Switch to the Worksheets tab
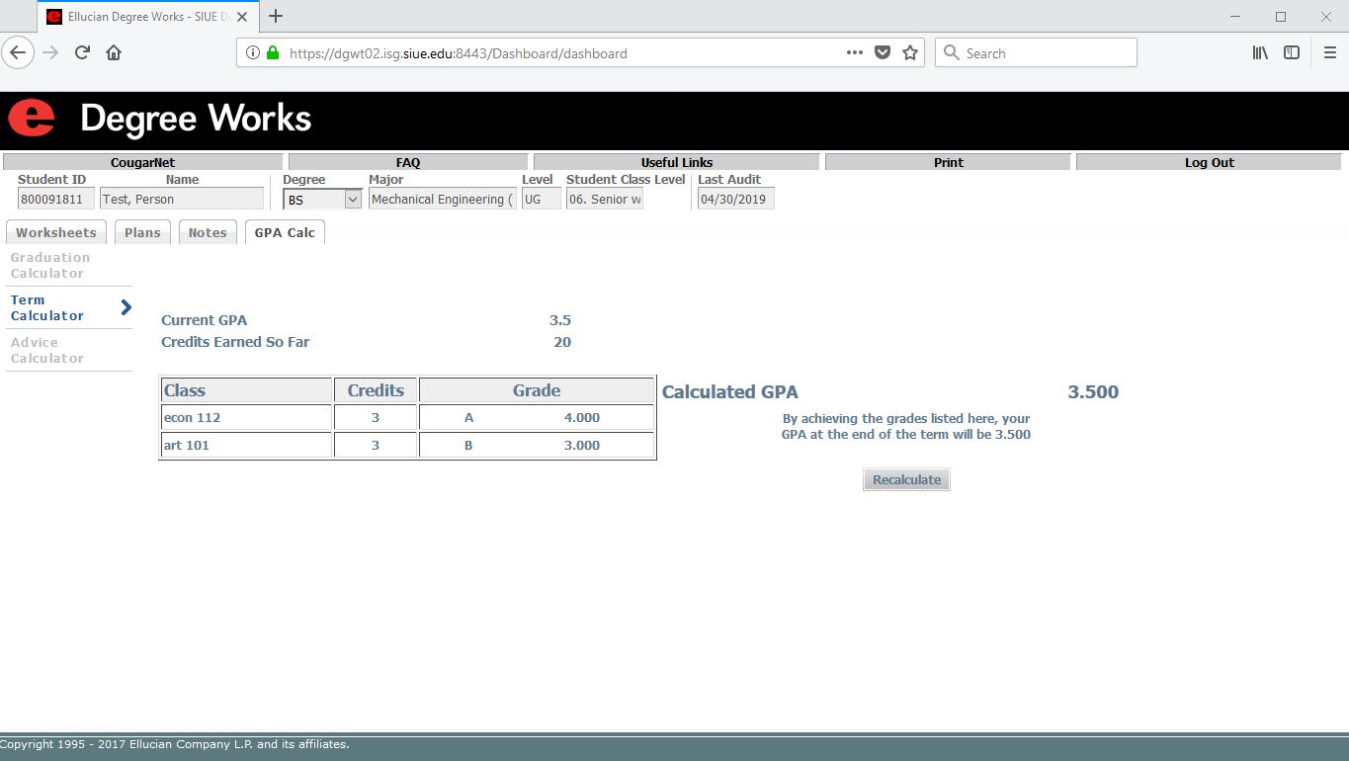 coord(56,233)
